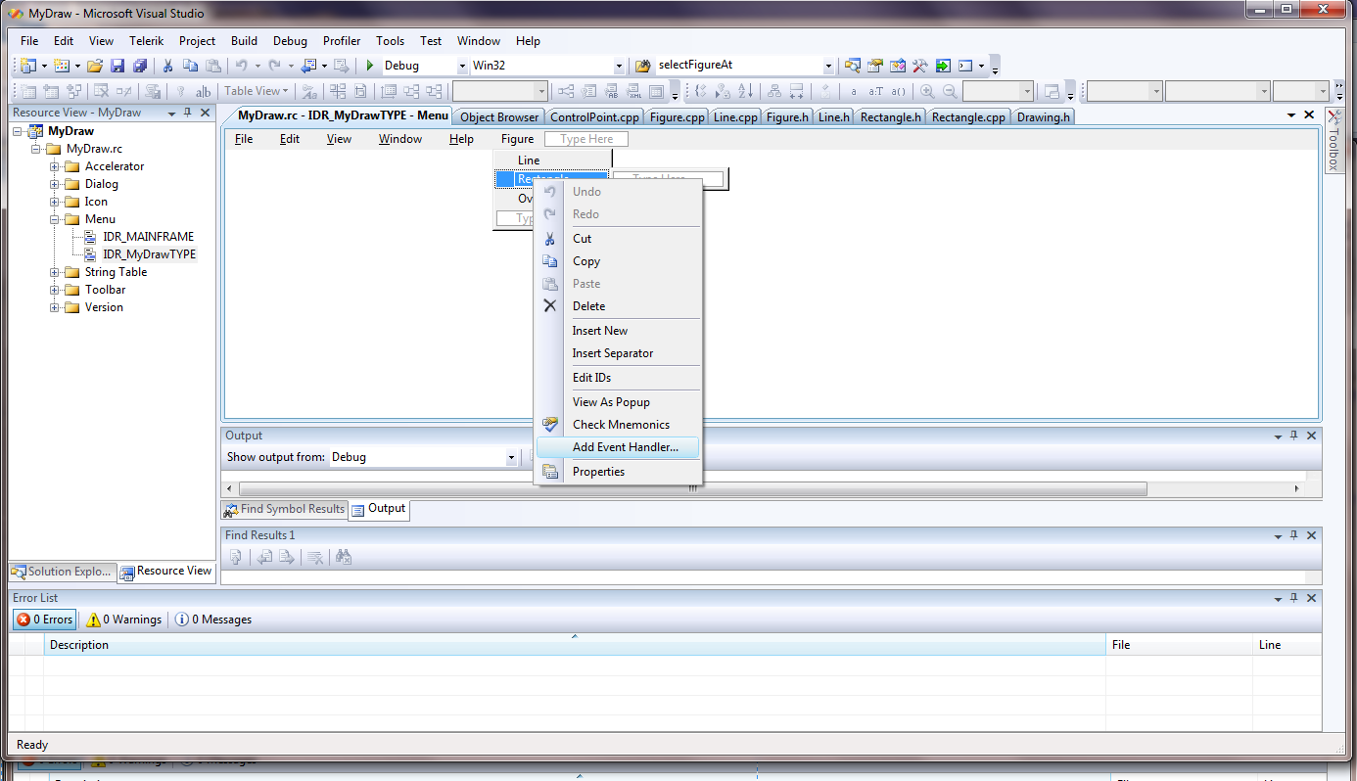
Task: Toggle the 0 Warnings filter button
Action: [123, 619]
